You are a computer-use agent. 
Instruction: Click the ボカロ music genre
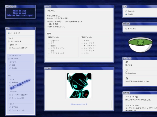86,41
